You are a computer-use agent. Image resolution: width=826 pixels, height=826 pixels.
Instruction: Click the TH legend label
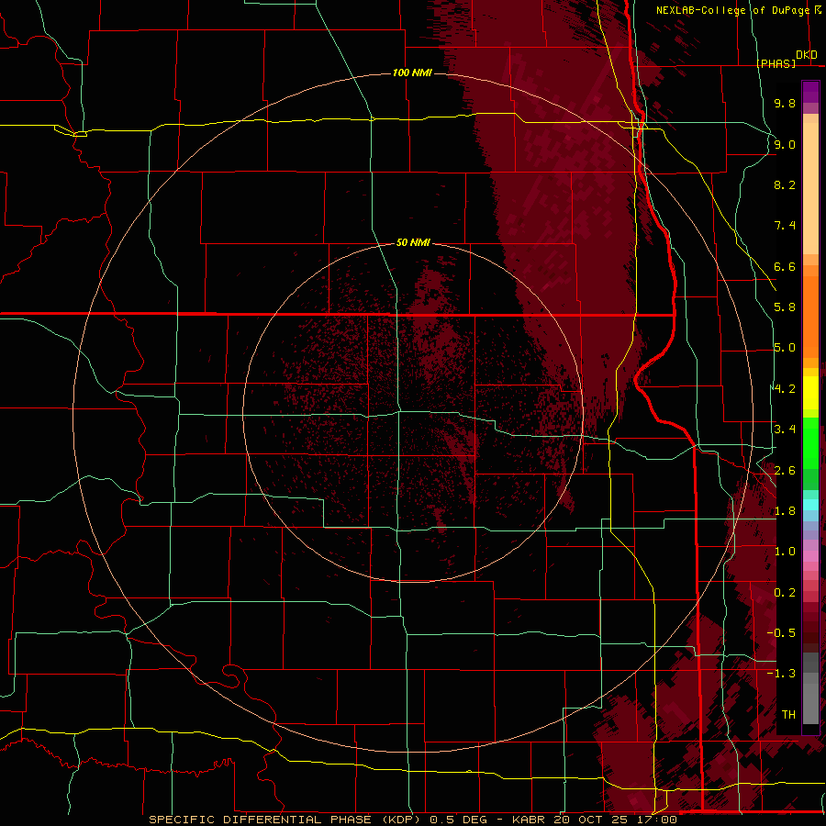click(x=788, y=715)
